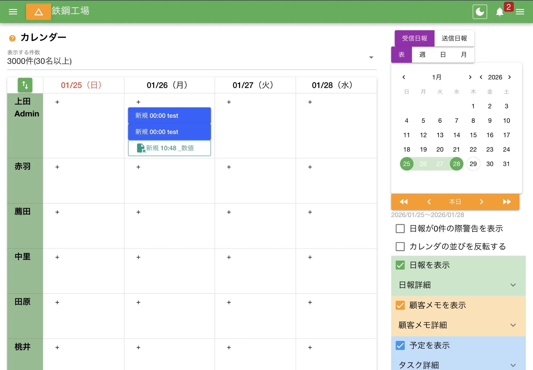533x370 pixels.
Task: Select date 29 in mini calendar
Action: tap(473, 164)
